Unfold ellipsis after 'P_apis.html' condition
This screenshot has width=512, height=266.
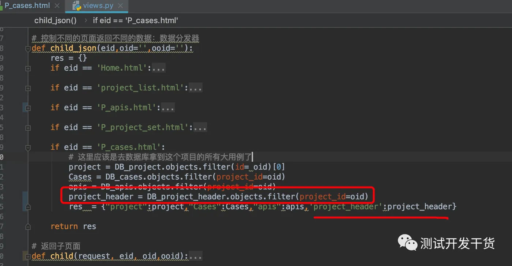(168, 108)
